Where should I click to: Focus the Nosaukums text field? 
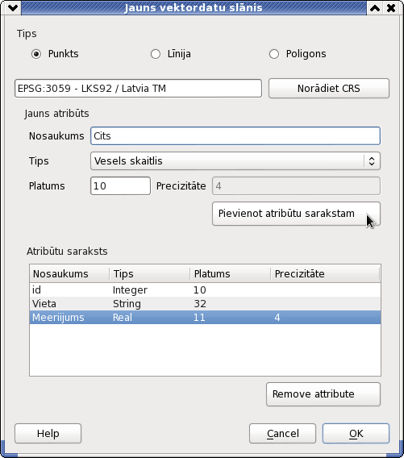[235, 135]
